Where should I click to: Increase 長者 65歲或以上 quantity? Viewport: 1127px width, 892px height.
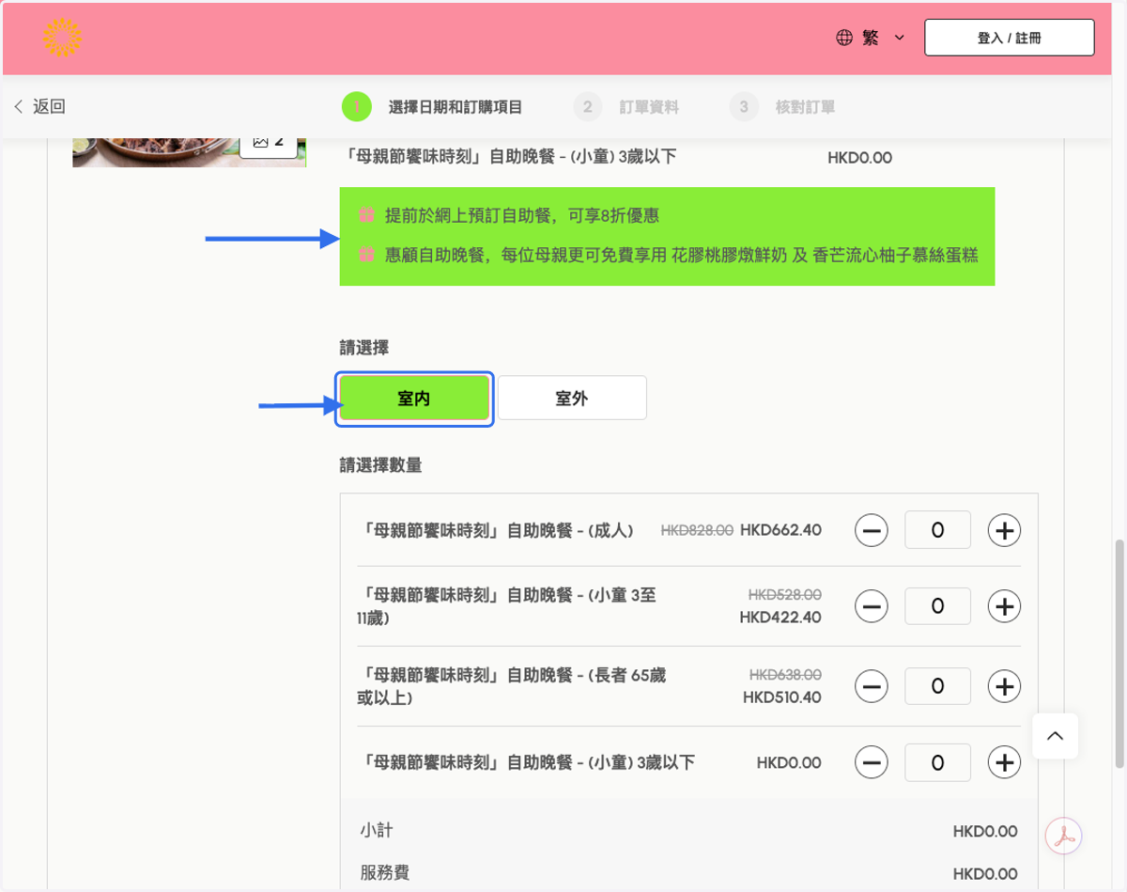point(1005,687)
